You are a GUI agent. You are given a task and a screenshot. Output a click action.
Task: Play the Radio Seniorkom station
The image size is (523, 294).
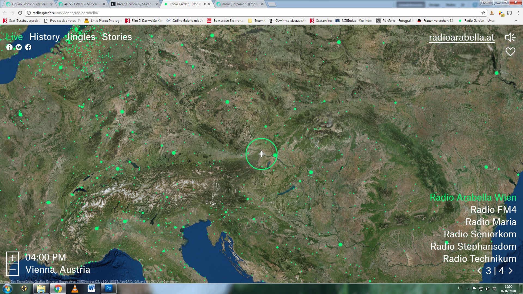(x=480, y=234)
